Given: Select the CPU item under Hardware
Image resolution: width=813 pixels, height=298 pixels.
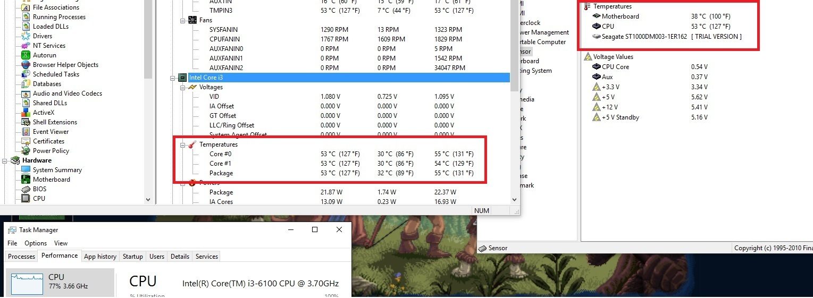Looking at the screenshot, I should click(x=39, y=199).
